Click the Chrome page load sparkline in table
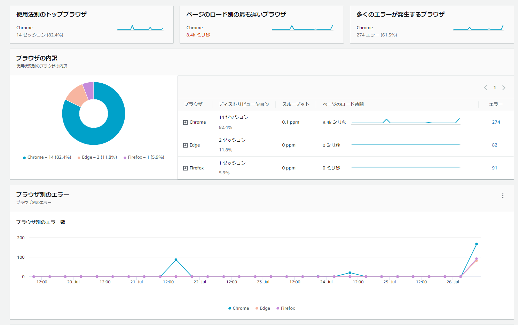 point(406,122)
